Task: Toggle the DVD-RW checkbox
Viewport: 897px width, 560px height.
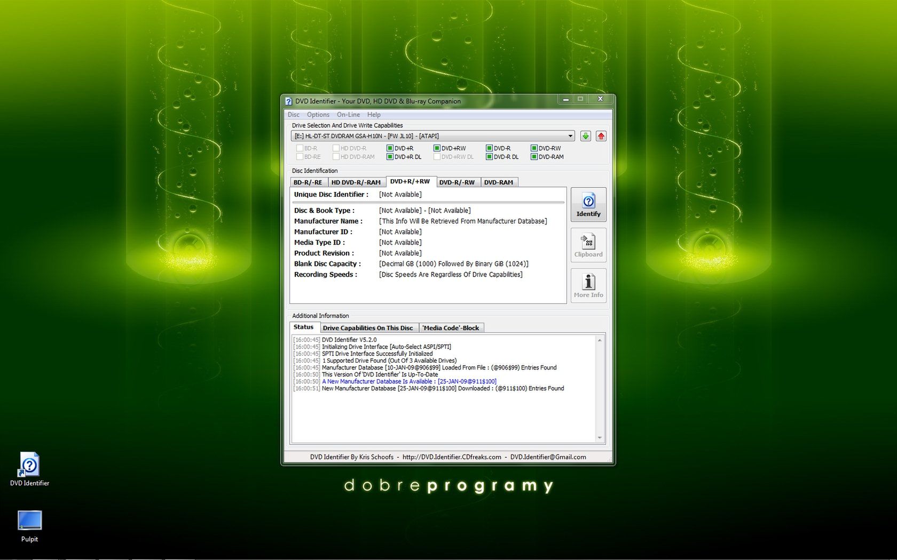Action: [x=534, y=148]
